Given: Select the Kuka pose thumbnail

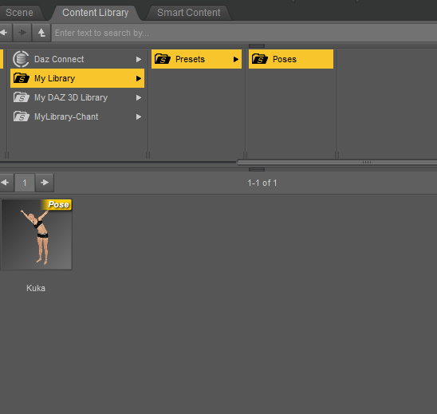Looking at the screenshot, I should coord(36,235).
